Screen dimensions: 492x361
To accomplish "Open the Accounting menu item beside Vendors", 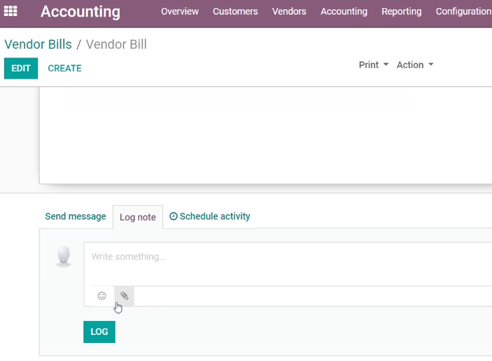I will pyautogui.click(x=344, y=11).
